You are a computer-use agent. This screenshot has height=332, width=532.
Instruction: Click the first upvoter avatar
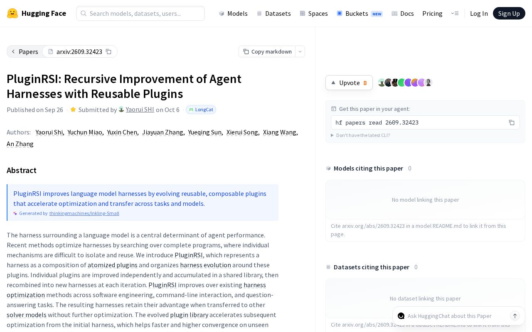pyautogui.click(x=382, y=83)
